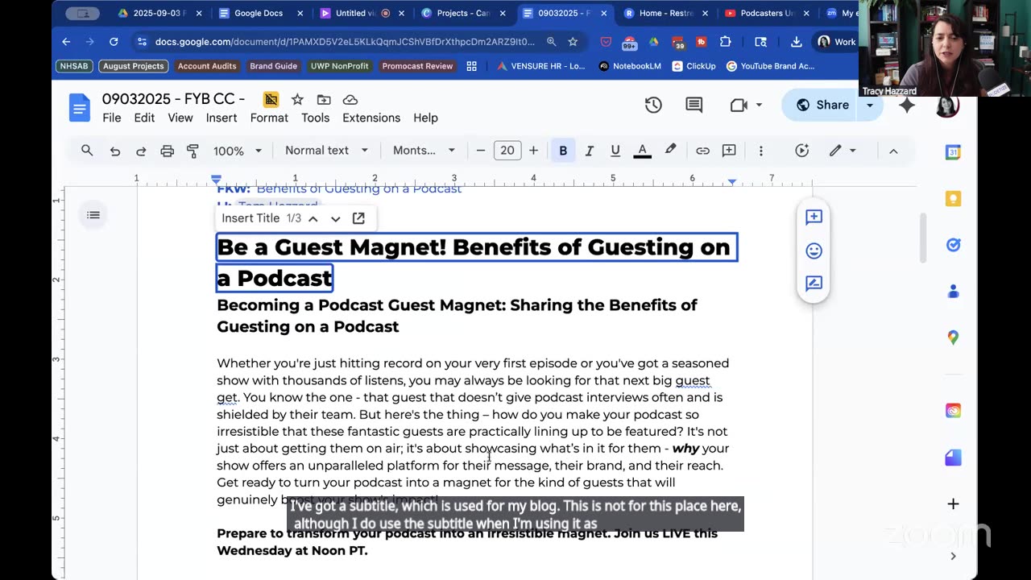Screen dimensions: 1031x580
Task: Click the print icon in toolbar
Action: (167, 151)
